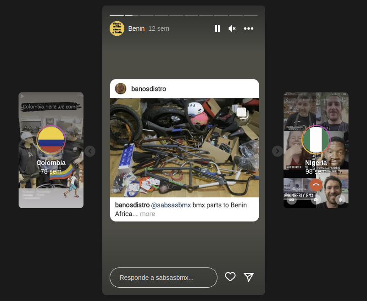Open the shared BMX parts post image

(184, 148)
